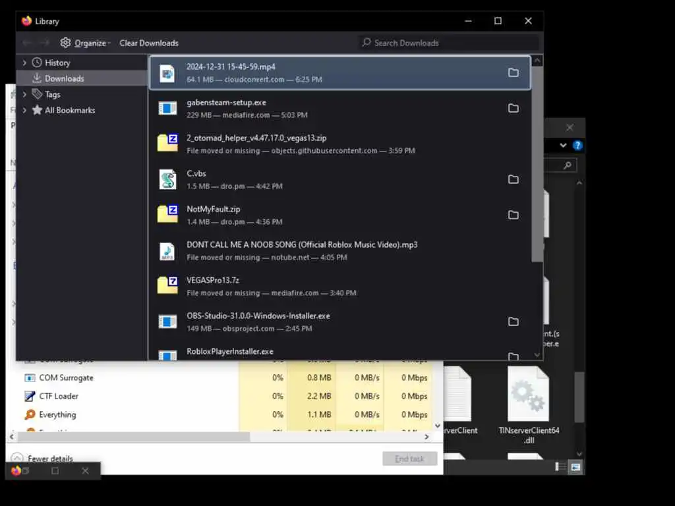This screenshot has width=675, height=506.
Task: Open containing folder for NotMyFault.zip
Action: (513, 215)
